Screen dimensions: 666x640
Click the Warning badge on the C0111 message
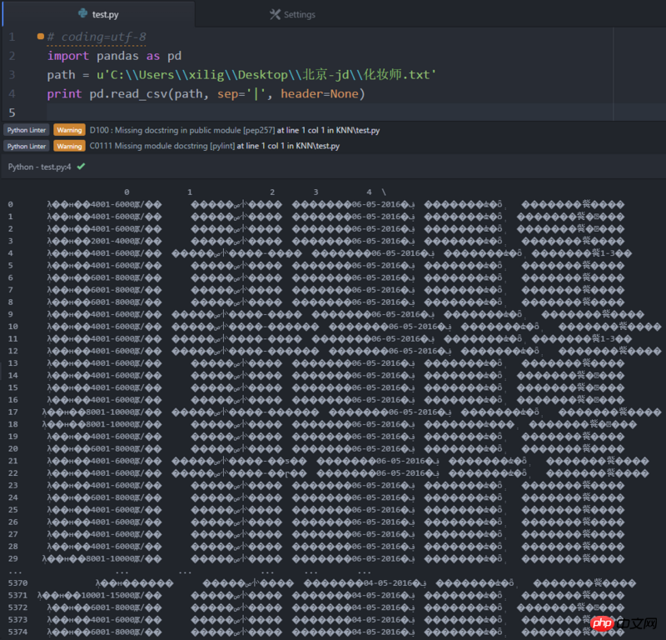(69, 146)
